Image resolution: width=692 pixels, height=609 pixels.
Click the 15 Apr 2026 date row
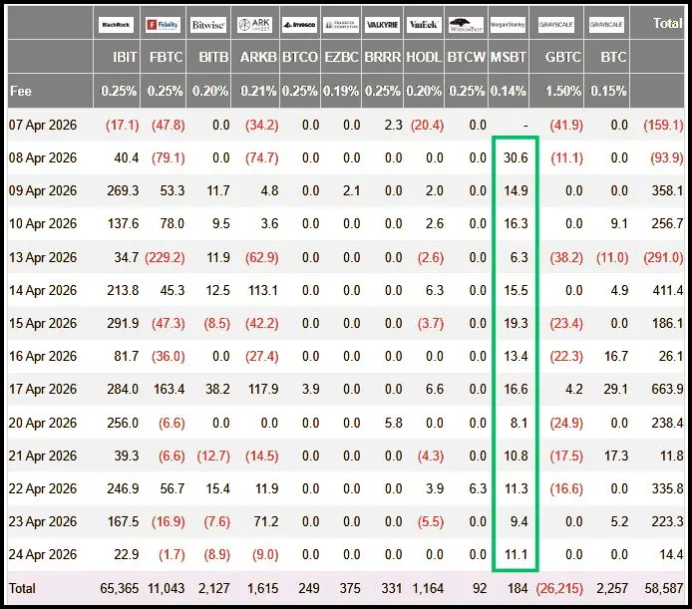346,324
